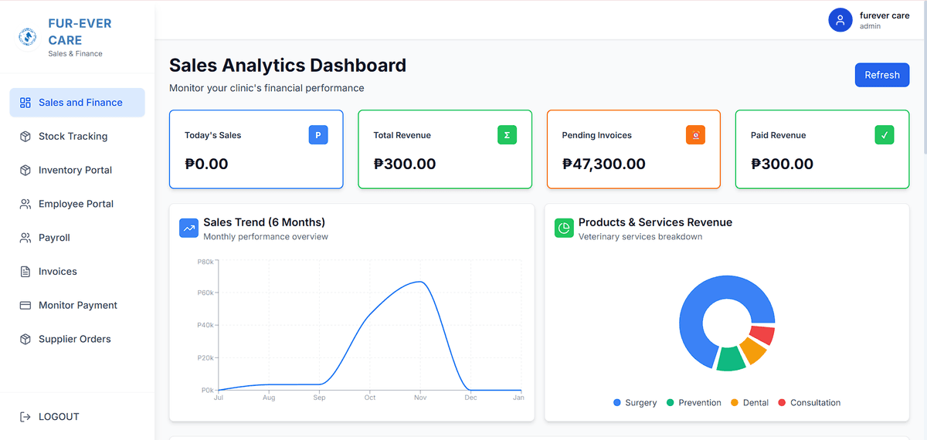Screen dimensions: 927x440
Task: Select Monitor Payment in sidebar
Action: tap(78, 306)
